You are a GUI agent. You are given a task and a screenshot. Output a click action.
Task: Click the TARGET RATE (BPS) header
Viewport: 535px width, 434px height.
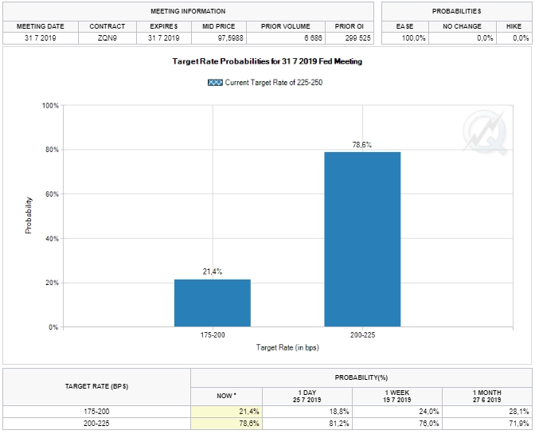tap(96, 386)
